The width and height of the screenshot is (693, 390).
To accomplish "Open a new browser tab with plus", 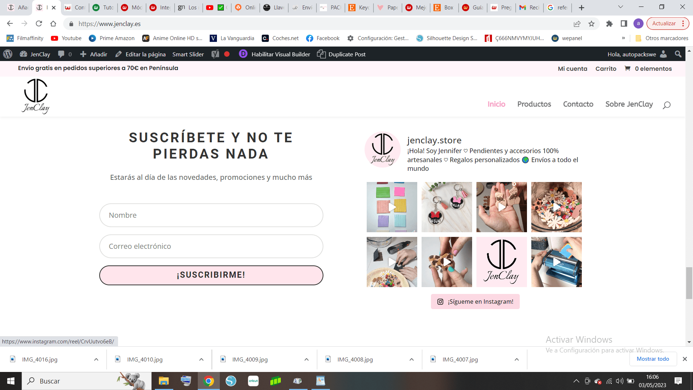I will coord(581,8).
